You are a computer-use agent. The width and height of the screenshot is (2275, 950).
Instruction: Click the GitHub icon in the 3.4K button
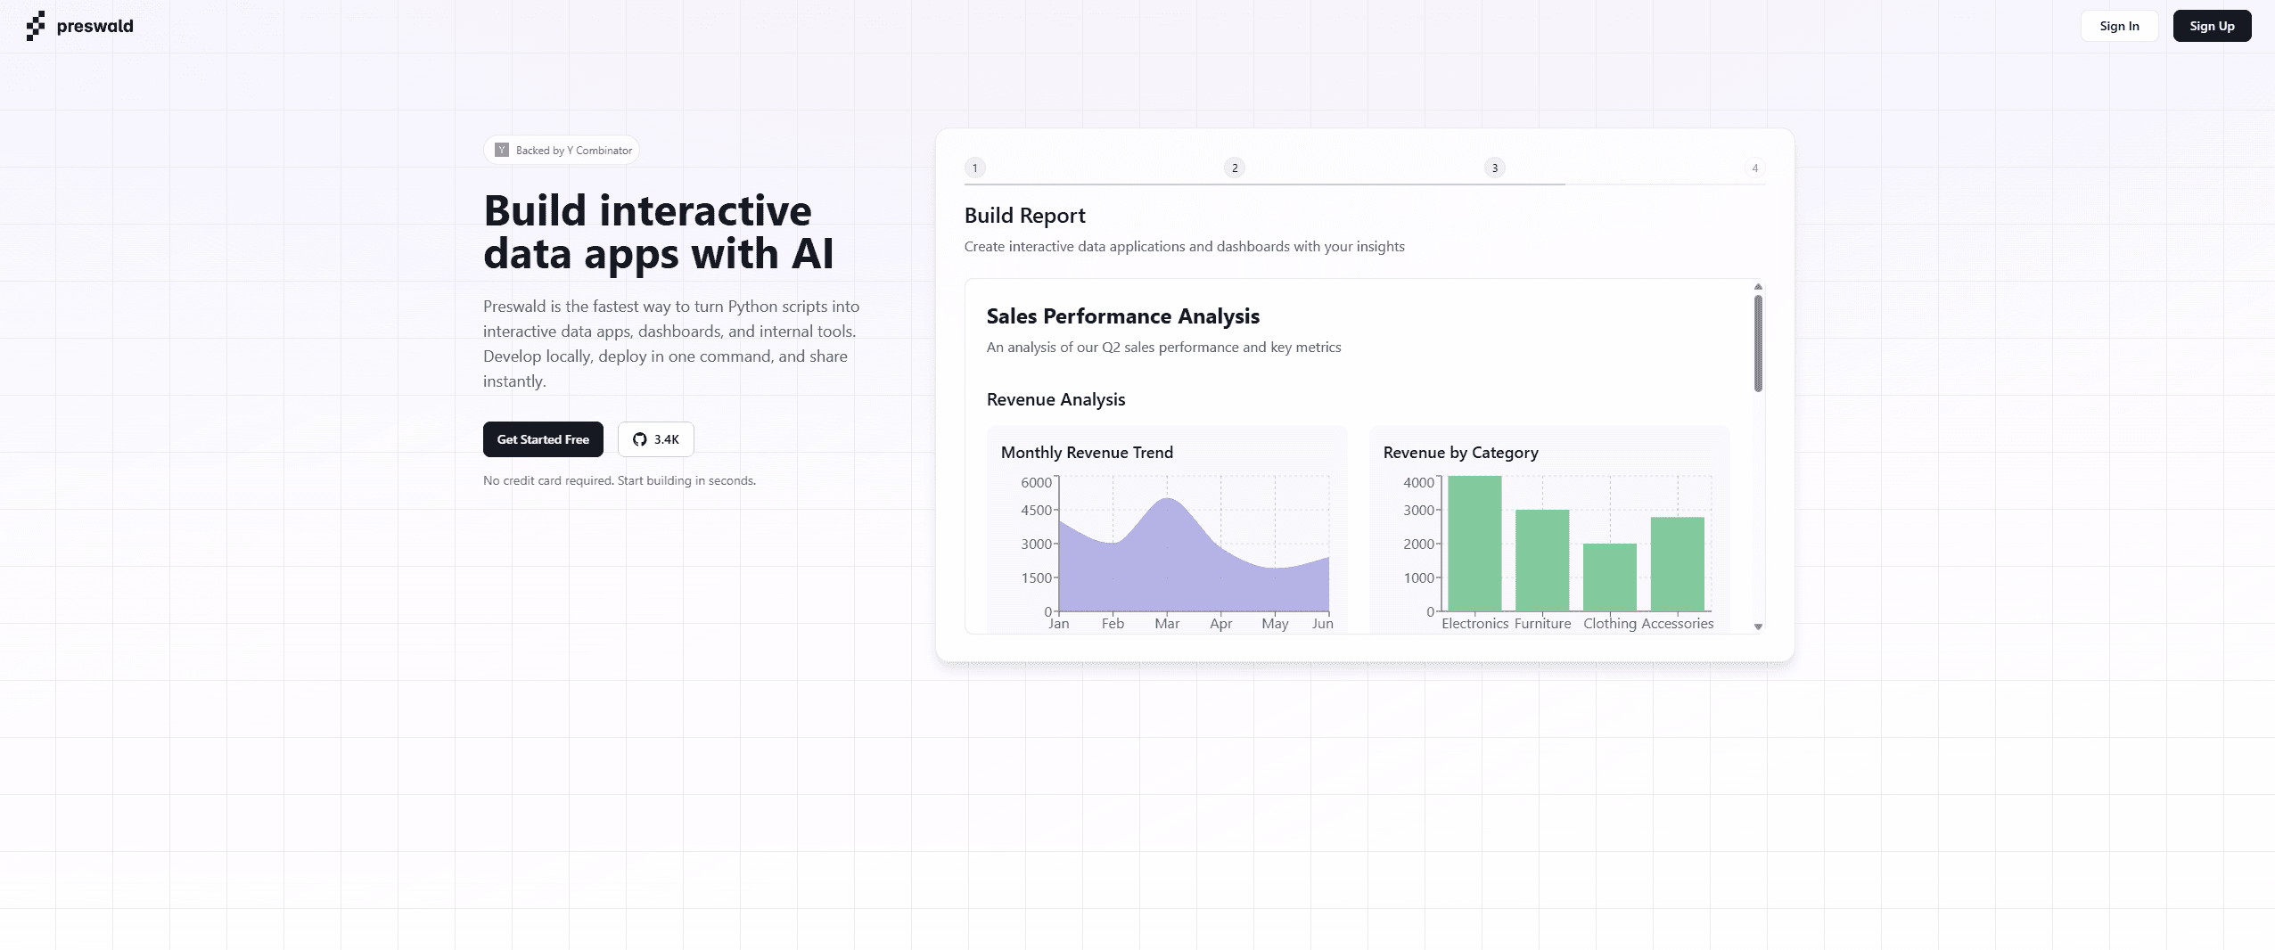click(639, 439)
